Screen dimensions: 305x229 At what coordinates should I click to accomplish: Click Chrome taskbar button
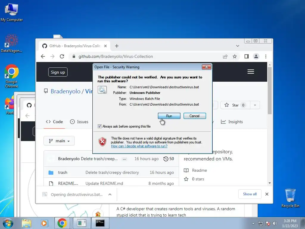tap(62, 223)
